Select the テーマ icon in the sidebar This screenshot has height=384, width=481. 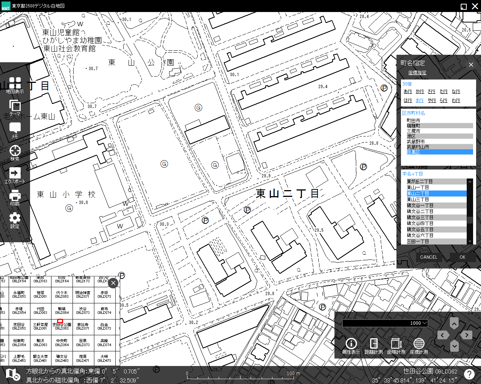pos(15,106)
